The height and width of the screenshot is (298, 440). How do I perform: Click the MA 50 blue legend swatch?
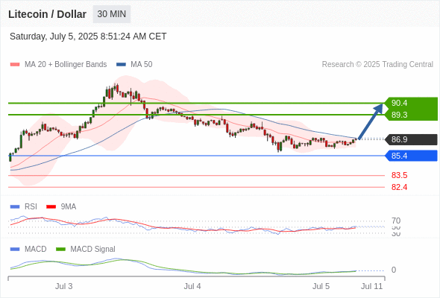(121, 65)
